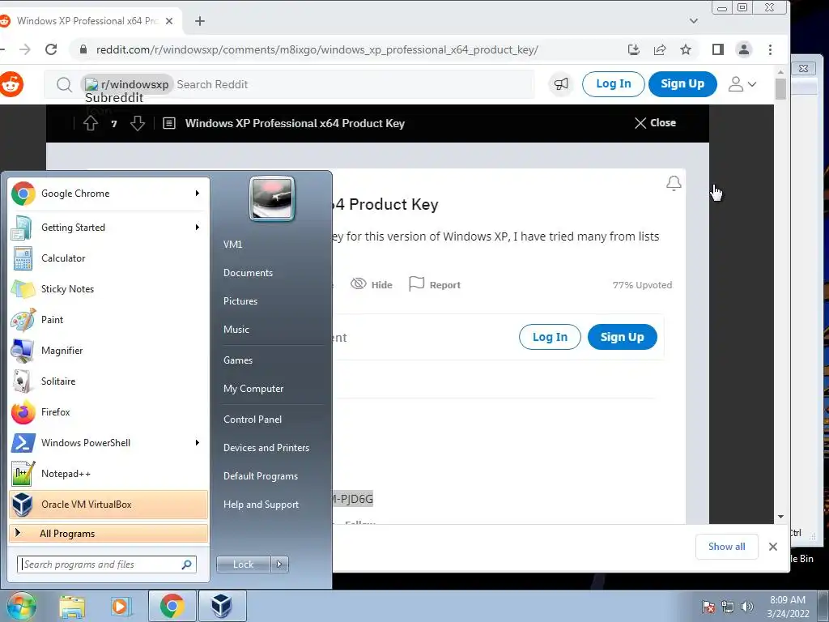The width and height of the screenshot is (829, 622).
Task: Open VM1 user folder
Action: 232,245
